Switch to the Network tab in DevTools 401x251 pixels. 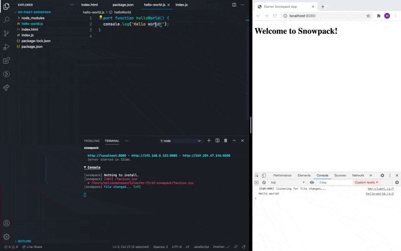point(358,175)
